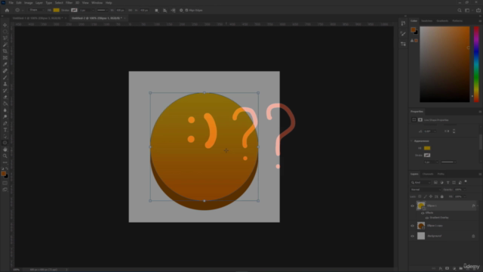Viewport: 483px width, 272px height.
Task: Select the Elliptical Marquee tool
Action: [5, 32]
